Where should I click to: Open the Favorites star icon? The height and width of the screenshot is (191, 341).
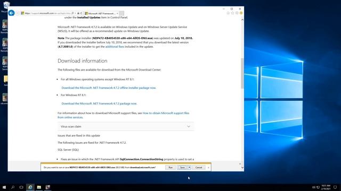(232, 13)
